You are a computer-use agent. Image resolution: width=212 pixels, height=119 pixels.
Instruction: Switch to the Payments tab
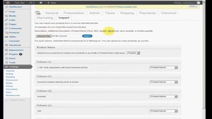[147, 13]
